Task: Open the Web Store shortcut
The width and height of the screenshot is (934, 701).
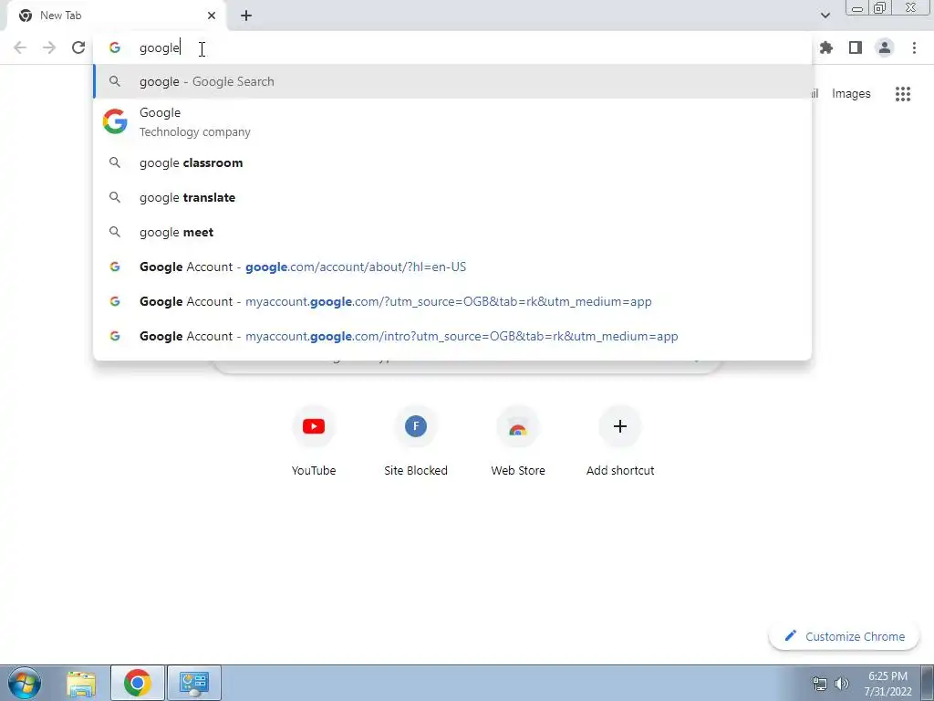Action: pos(518,441)
